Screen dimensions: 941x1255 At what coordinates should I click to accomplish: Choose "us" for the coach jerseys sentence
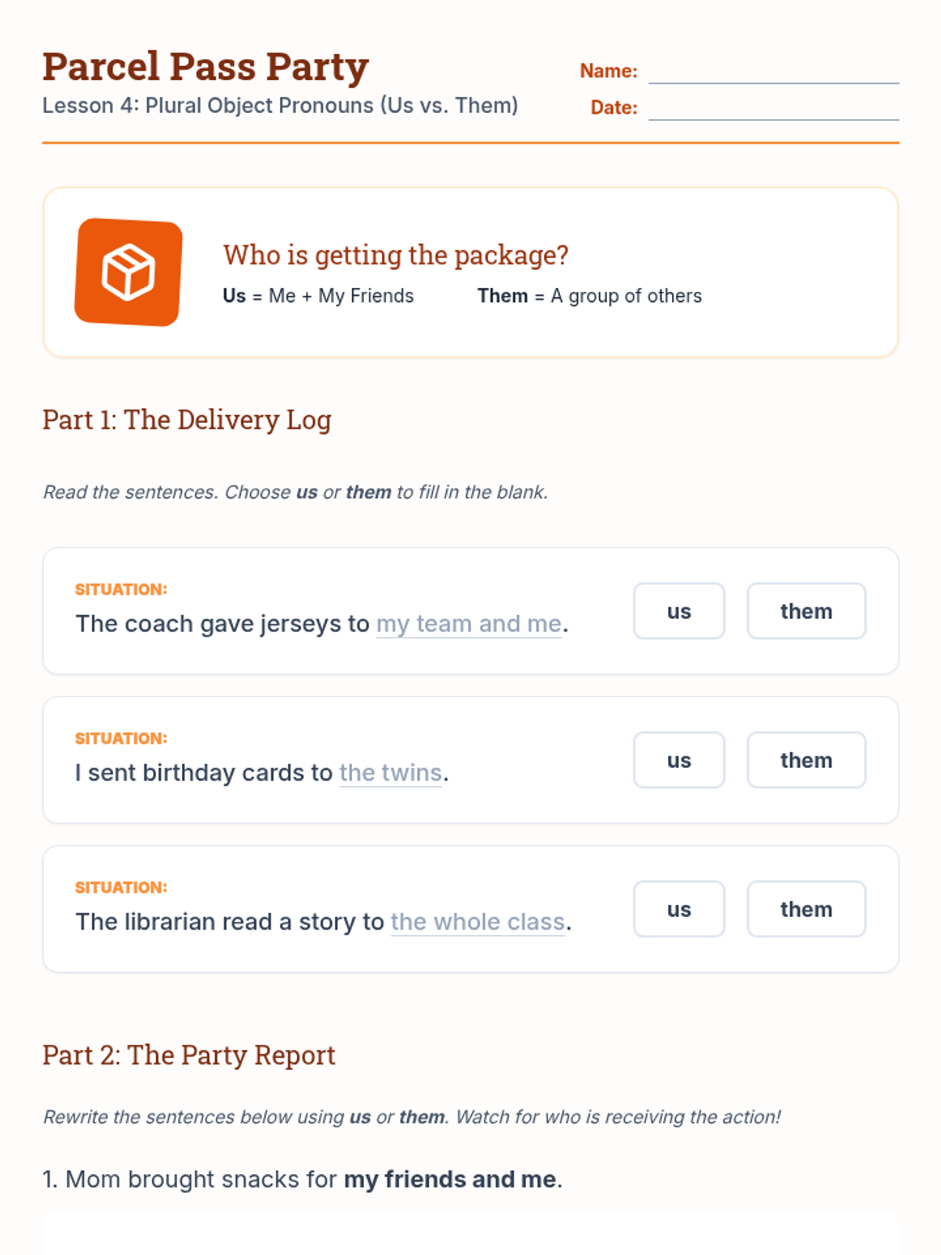pos(679,611)
